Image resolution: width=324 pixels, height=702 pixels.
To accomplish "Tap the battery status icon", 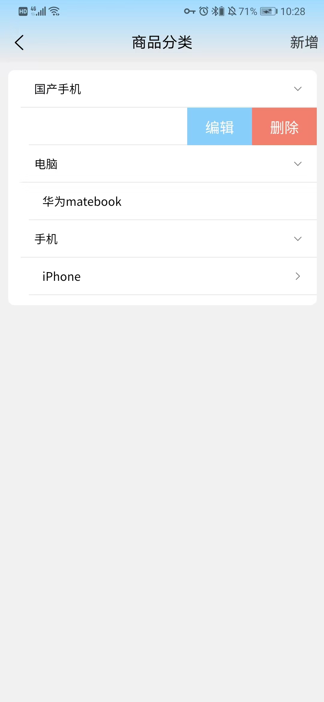I will pos(268,11).
